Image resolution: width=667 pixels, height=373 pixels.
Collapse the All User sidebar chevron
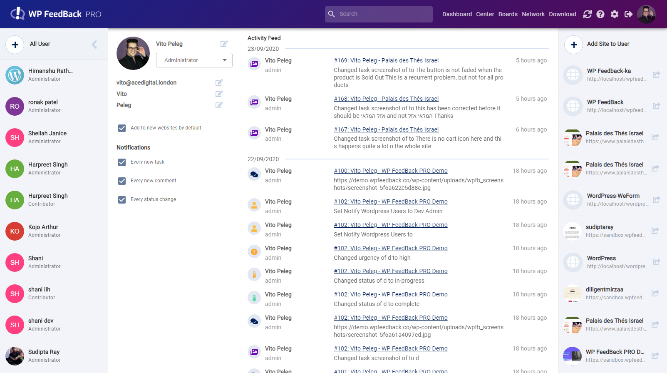click(x=94, y=45)
